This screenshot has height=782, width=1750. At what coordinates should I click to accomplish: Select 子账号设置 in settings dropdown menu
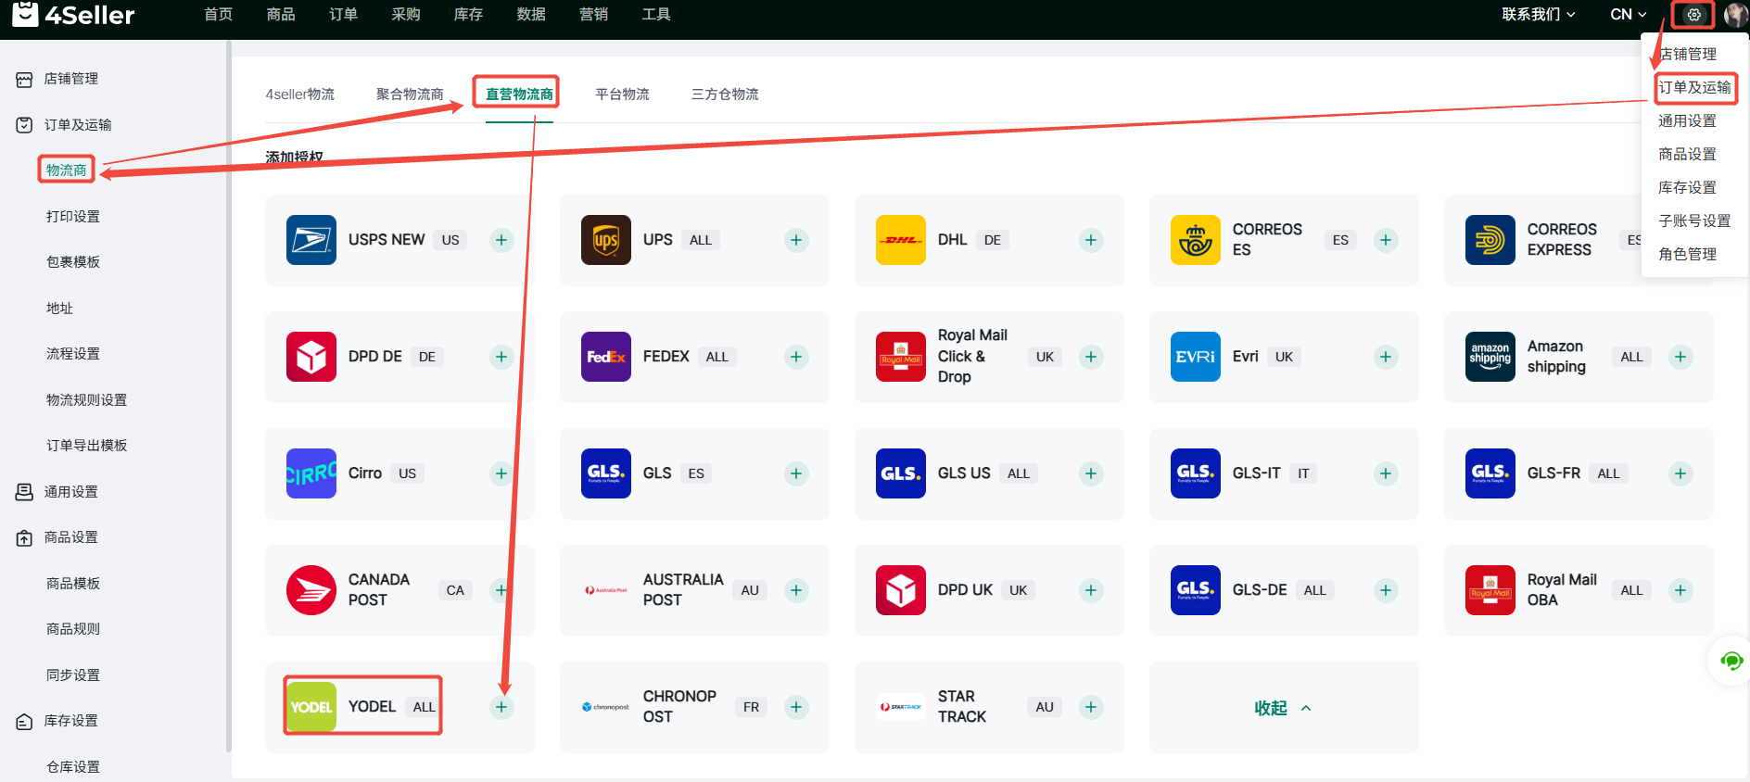(1694, 221)
